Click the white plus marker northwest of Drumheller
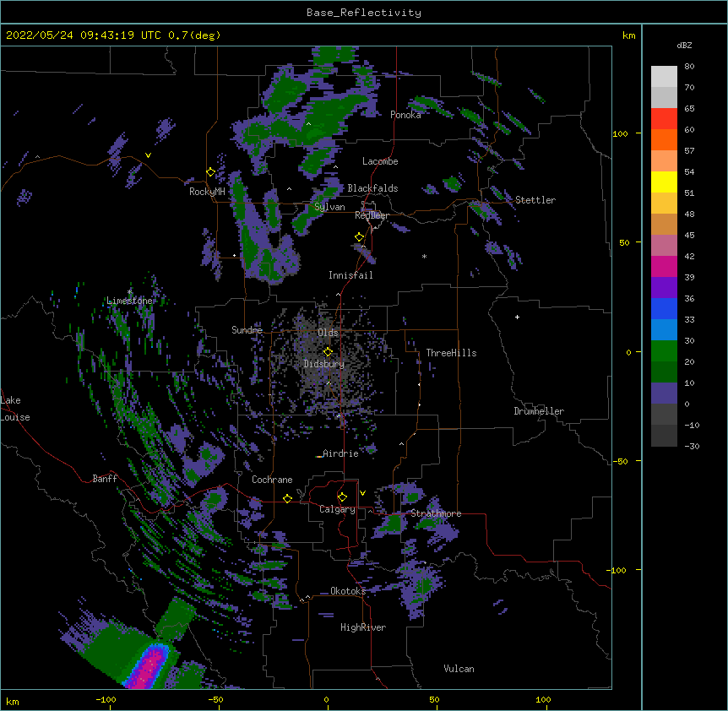Screen dimensions: 728x711 [x=517, y=317]
